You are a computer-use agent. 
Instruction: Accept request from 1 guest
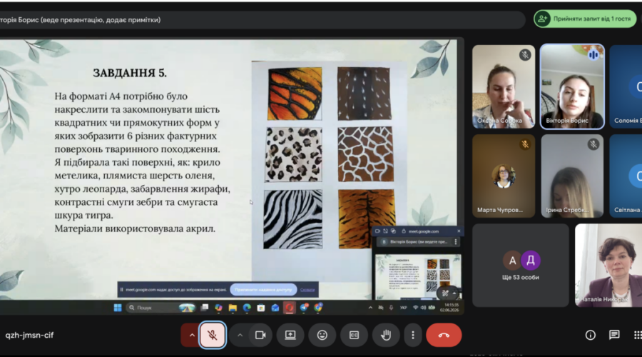(x=585, y=19)
